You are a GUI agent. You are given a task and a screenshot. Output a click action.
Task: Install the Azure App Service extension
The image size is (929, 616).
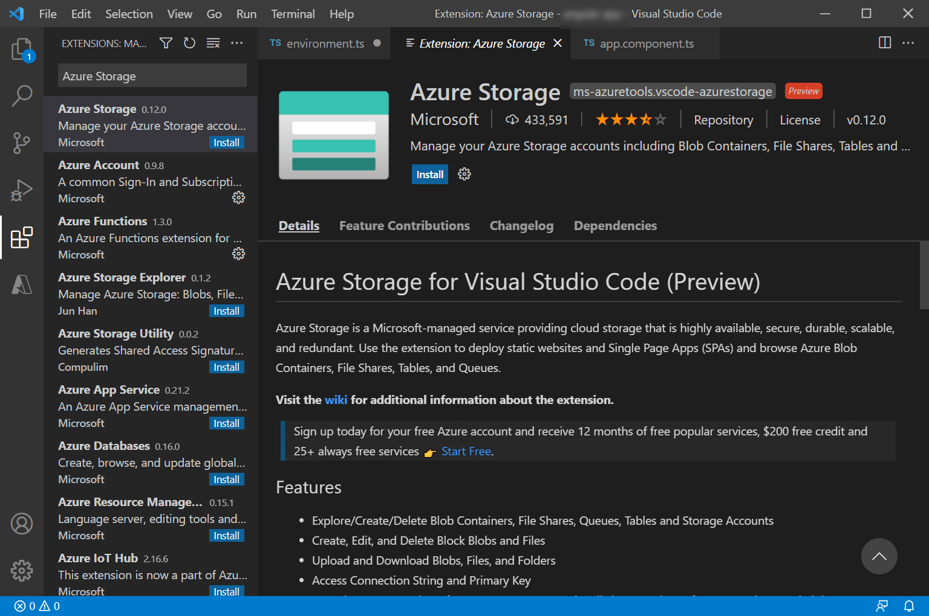pos(227,423)
